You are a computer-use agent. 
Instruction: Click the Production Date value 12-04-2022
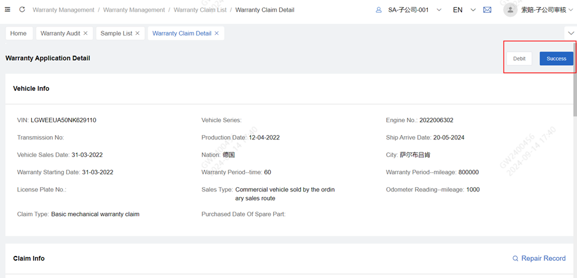[x=264, y=137]
